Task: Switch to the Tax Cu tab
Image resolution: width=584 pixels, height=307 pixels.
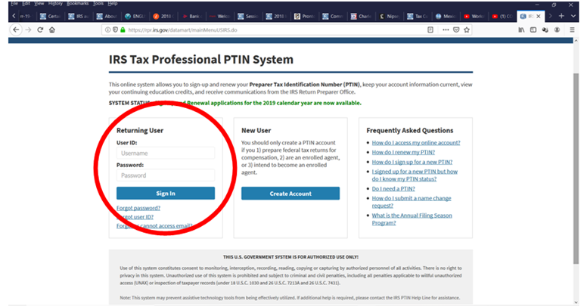Action: click(x=418, y=17)
